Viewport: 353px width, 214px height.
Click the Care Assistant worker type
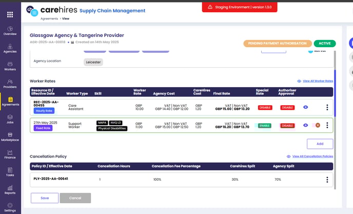[x=75, y=107]
